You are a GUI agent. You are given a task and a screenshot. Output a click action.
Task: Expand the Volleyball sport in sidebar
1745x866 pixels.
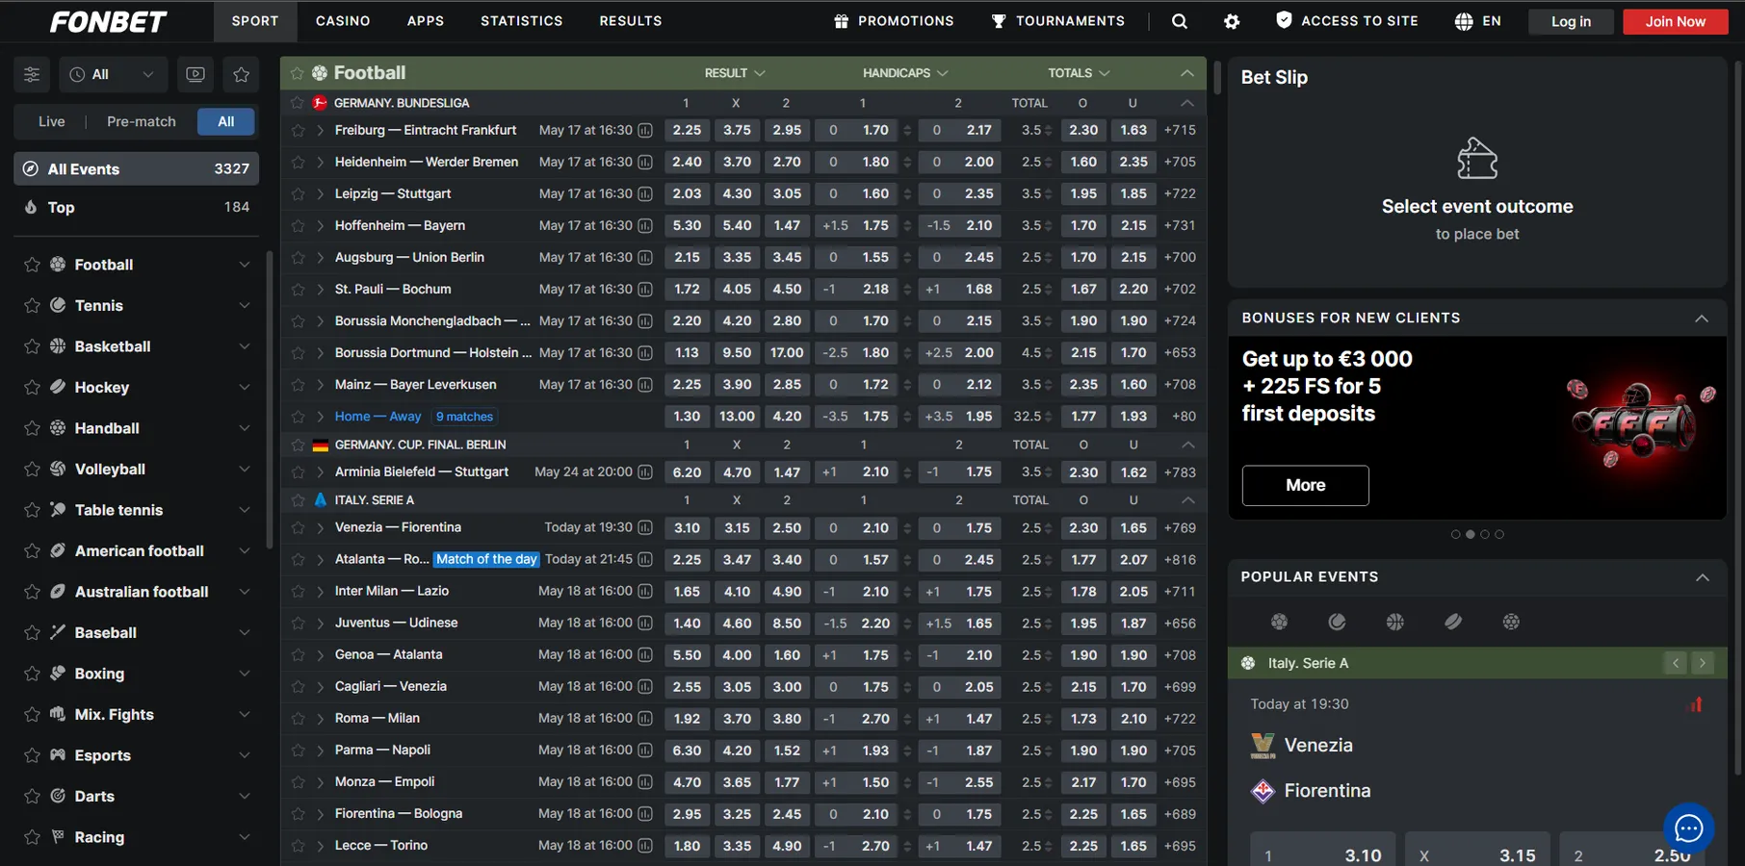coord(244,469)
